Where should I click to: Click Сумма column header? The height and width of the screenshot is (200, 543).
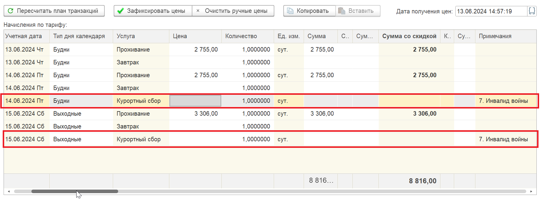pos(321,36)
